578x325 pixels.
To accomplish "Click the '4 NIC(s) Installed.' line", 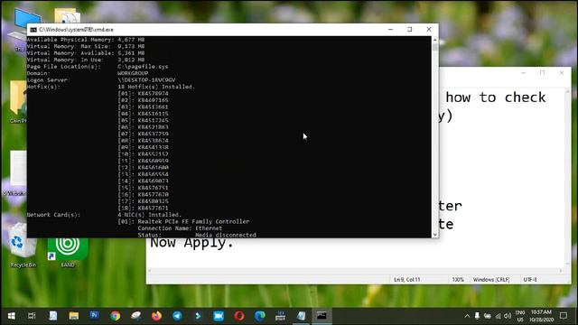I will [x=149, y=215].
